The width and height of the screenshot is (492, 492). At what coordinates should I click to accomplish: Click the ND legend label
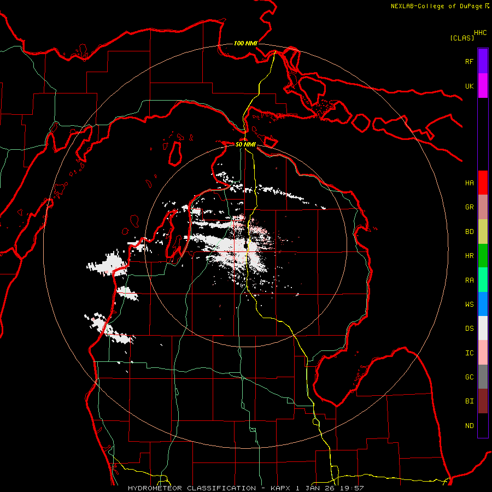pyautogui.click(x=470, y=425)
